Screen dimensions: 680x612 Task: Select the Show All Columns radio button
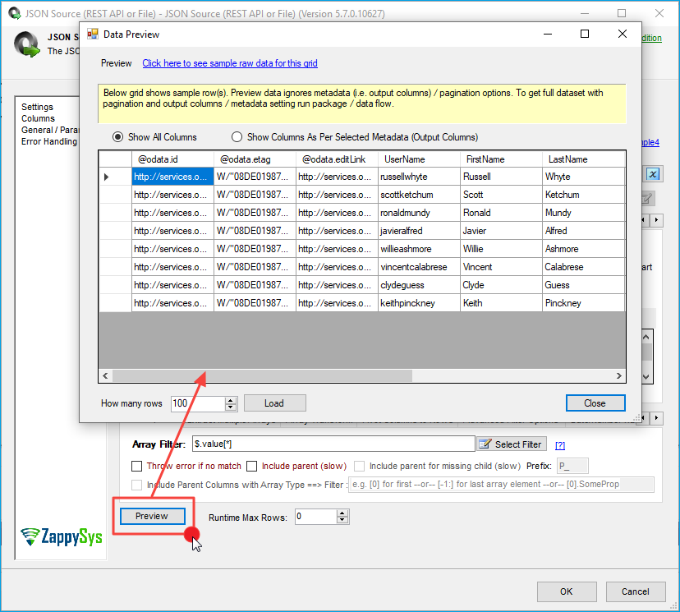coord(118,137)
